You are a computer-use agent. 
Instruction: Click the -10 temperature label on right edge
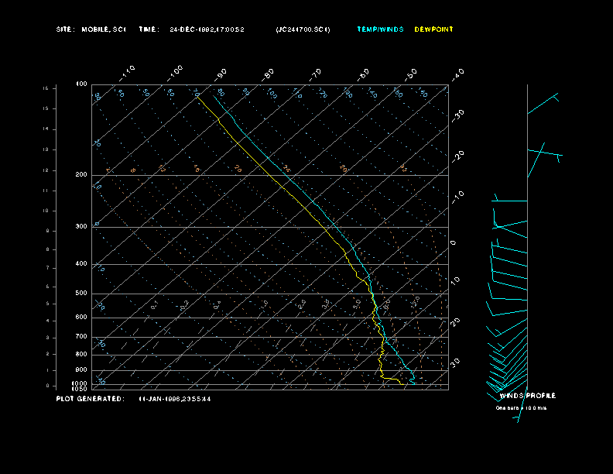point(457,197)
